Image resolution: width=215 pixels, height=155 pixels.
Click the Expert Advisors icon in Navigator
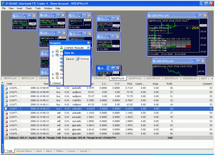pos(57,55)
